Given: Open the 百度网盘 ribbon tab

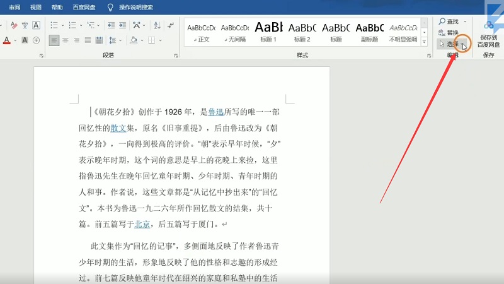Looking at the screenshot, I should pos(84,7).
